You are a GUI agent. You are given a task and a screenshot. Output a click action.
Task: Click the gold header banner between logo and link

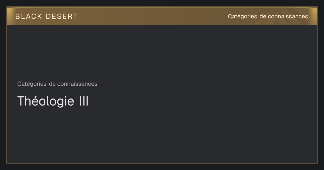[153, 16]
